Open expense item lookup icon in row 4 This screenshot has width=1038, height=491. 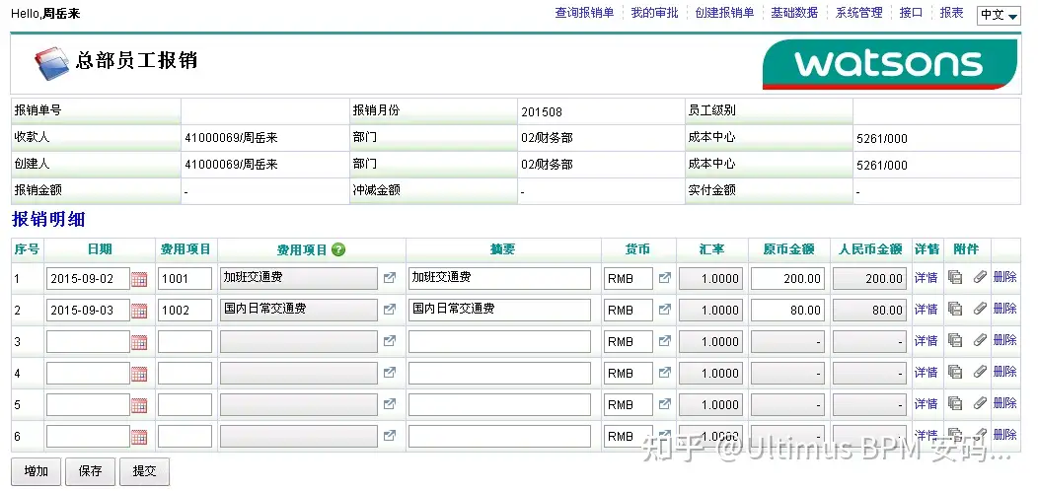(x=390, y=372)
